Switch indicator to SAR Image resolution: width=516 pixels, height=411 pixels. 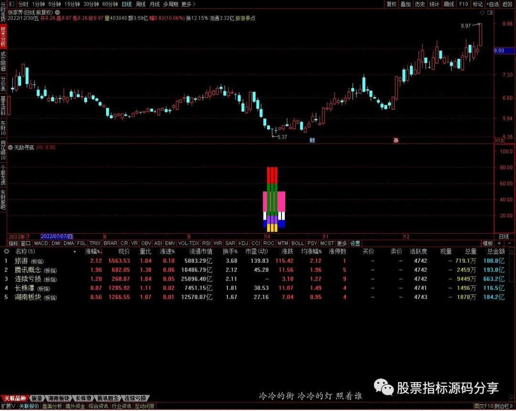click(x=230, y=244)
